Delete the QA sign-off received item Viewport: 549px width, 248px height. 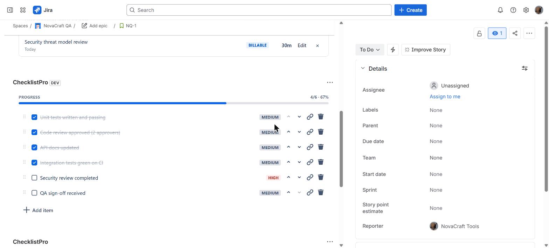[x=321, y=193]
